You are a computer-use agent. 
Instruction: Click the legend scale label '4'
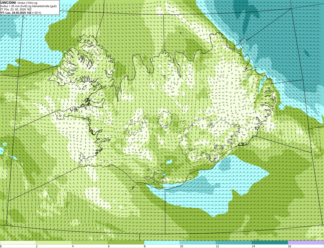(73, 246)
